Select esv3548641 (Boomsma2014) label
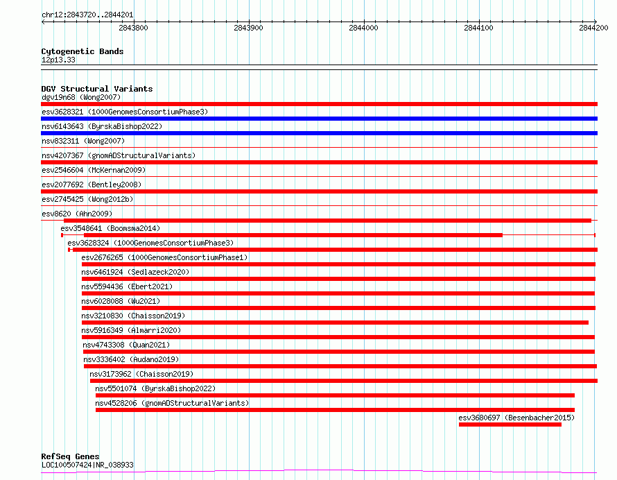The width and height of the screenshot is (617, 480). point(110,228)
